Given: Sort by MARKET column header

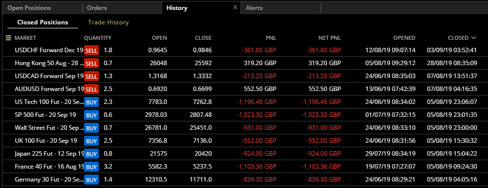Looking at the screenshot, I should tap(25, 38).
